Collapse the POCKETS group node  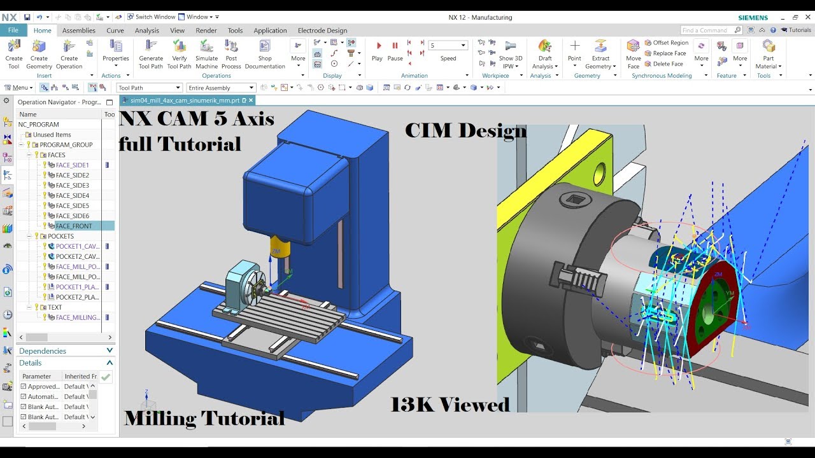tap(30, 237)
